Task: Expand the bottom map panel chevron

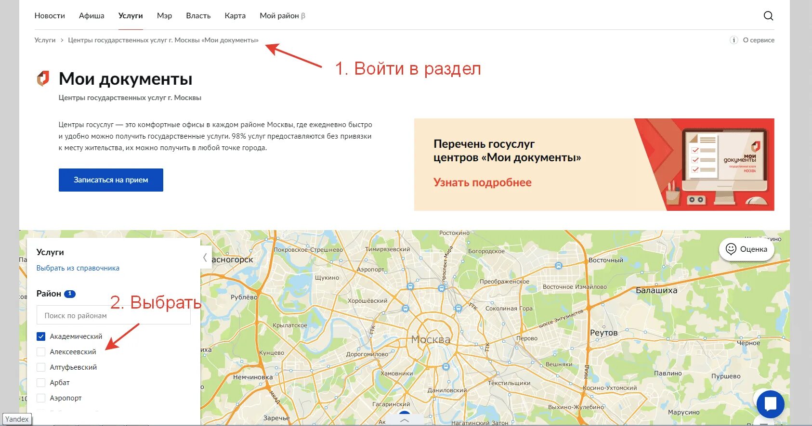Action: (405, 420)
